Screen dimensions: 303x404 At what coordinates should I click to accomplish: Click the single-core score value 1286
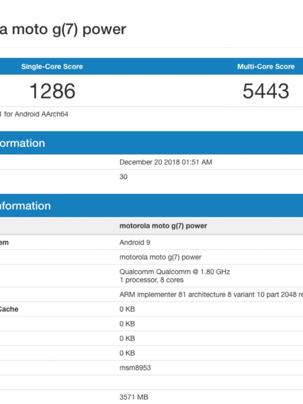click(x=52, y=91)
